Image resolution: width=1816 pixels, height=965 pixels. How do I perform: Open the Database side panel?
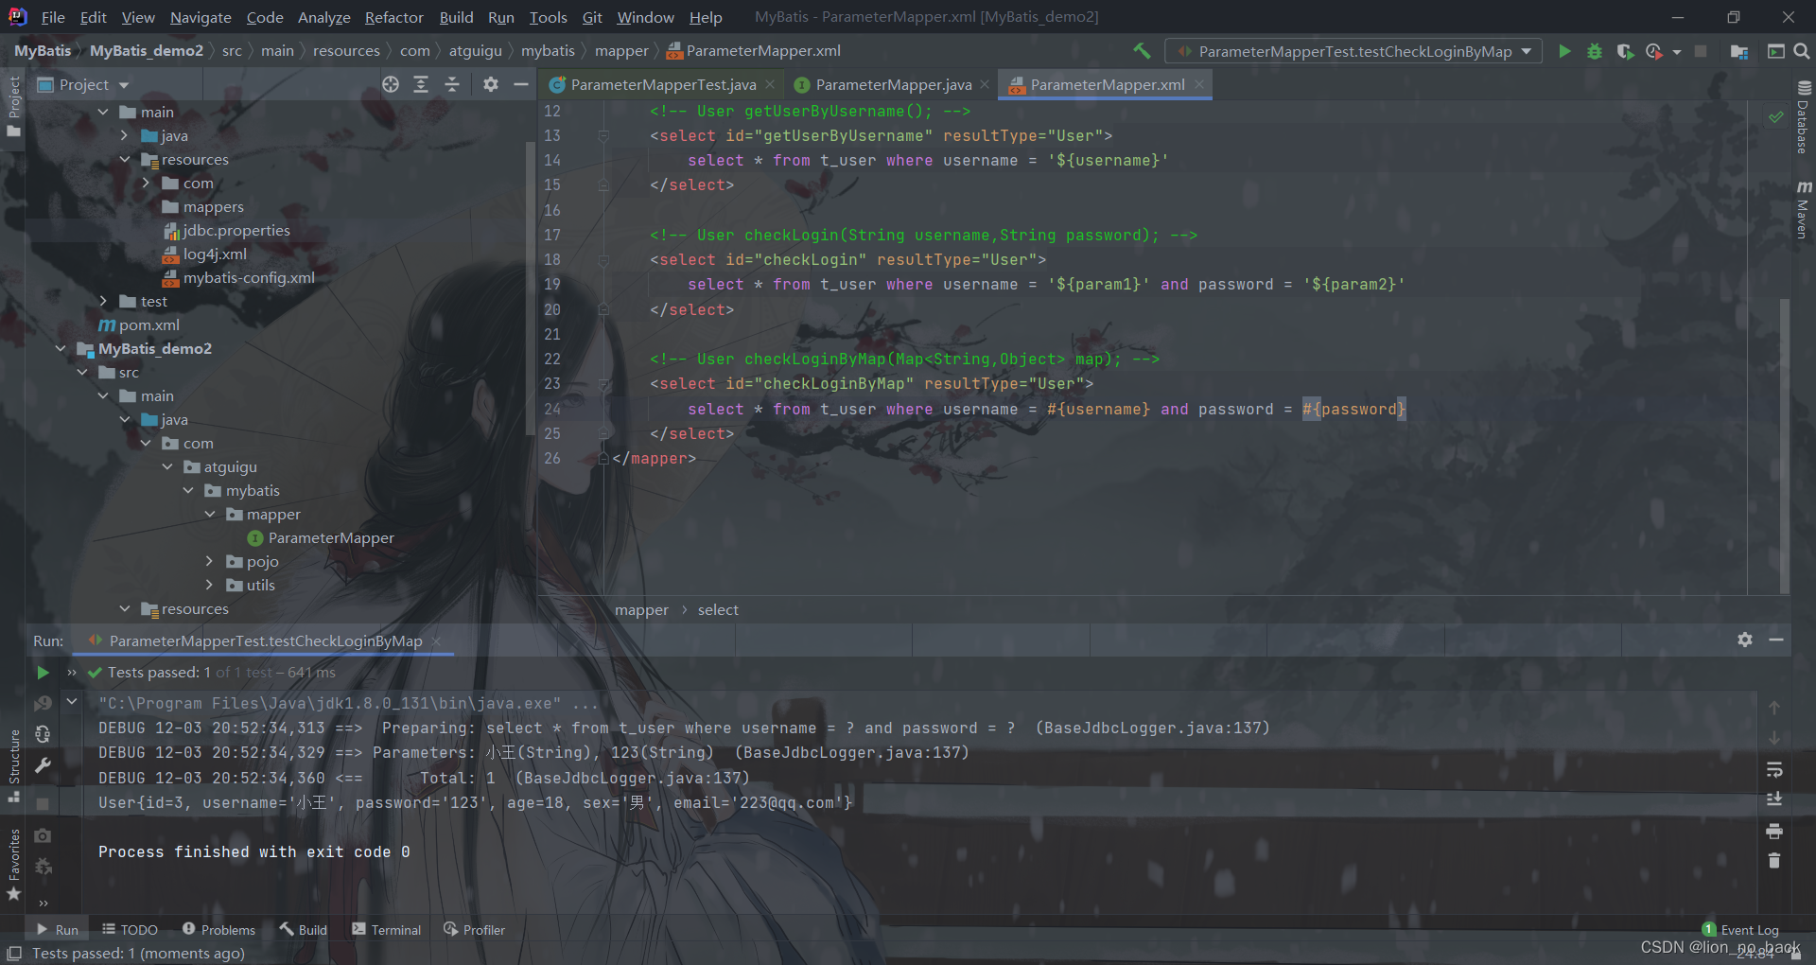pos(1804,117)
